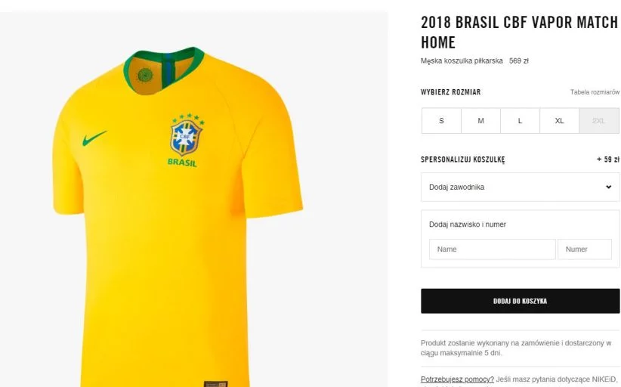Click the Nike swoosh logo on jersey
621x387 pixels.
(94, 138)
